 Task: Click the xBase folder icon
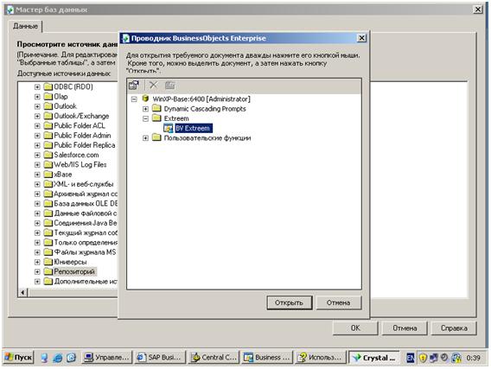coord(48,175)
